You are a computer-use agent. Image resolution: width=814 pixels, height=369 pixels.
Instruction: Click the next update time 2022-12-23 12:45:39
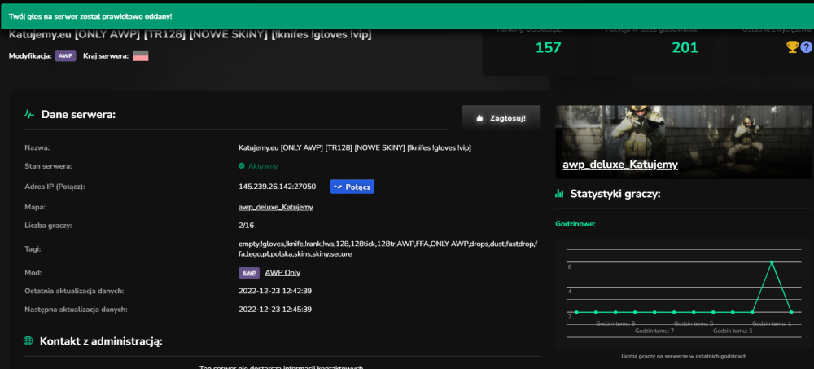tap(275, 310)
